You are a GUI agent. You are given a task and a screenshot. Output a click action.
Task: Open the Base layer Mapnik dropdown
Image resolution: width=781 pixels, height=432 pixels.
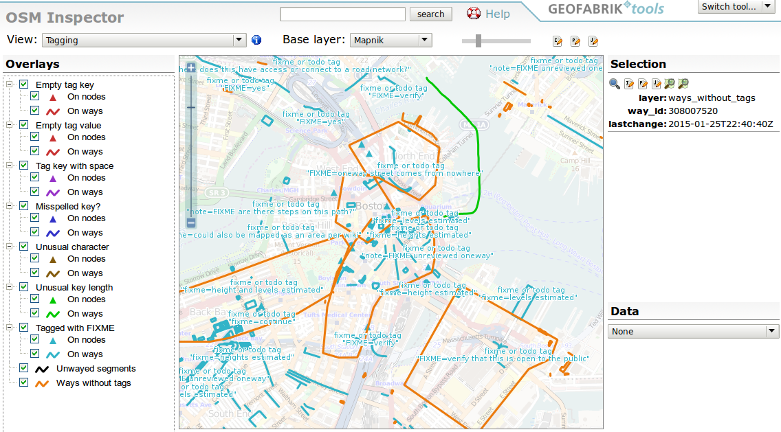[390, 41]
